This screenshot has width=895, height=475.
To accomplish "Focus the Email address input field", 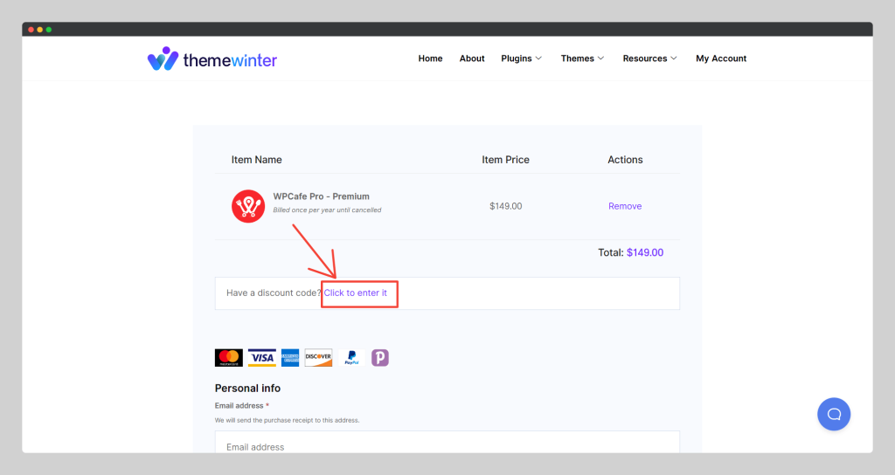I will pyautogui.click(x=447, y=442).
